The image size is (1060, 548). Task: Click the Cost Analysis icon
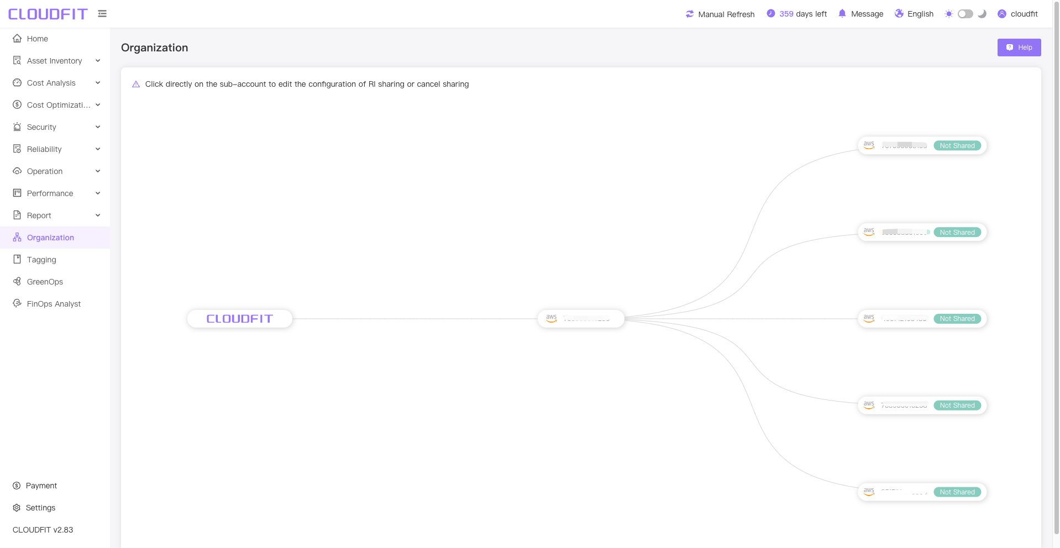coord(17,82)
